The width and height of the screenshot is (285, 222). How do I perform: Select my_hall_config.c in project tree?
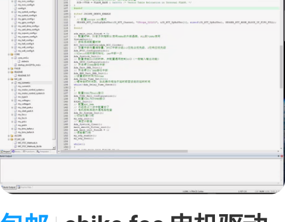click(26, 40)
